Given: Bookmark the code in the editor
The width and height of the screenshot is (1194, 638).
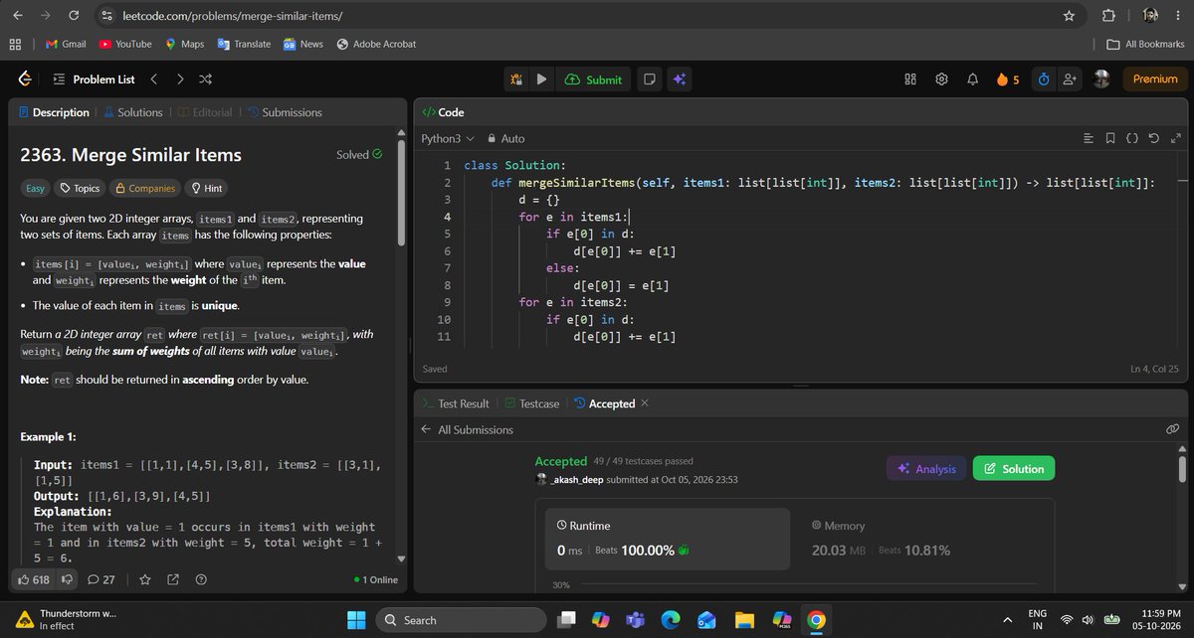Looking at the screenshot, I should click(x=1110, y=139).
